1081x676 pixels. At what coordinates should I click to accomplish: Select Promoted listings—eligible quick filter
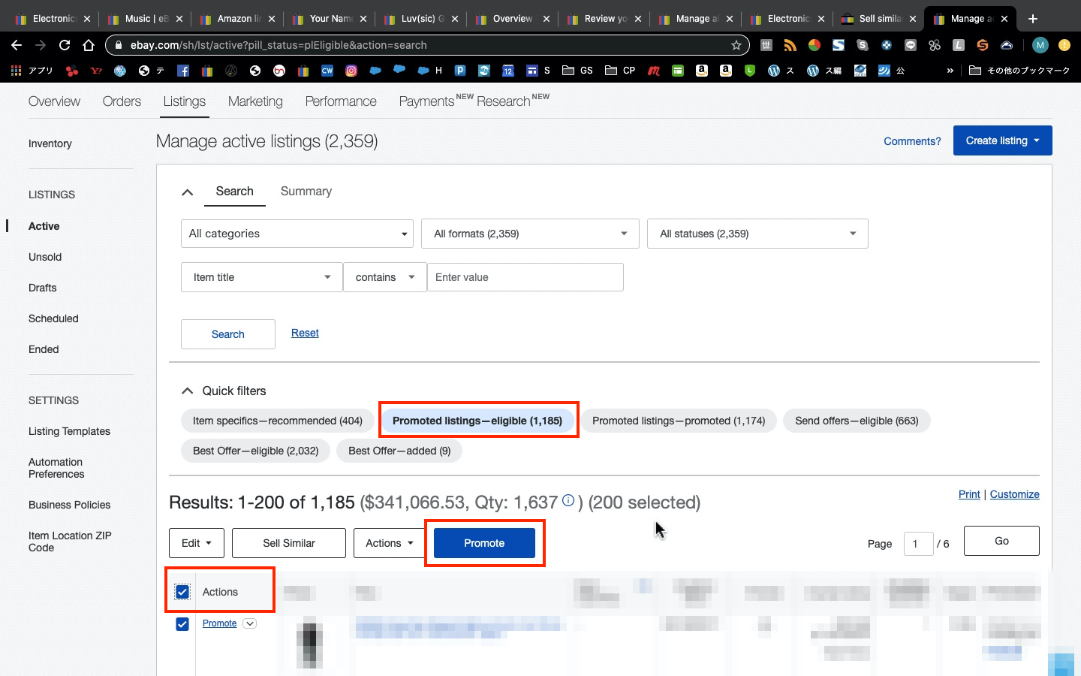tap(477, 421)
